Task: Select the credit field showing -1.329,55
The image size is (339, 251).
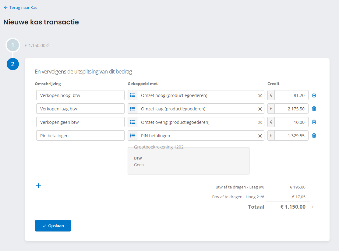Action: point(291,136)
